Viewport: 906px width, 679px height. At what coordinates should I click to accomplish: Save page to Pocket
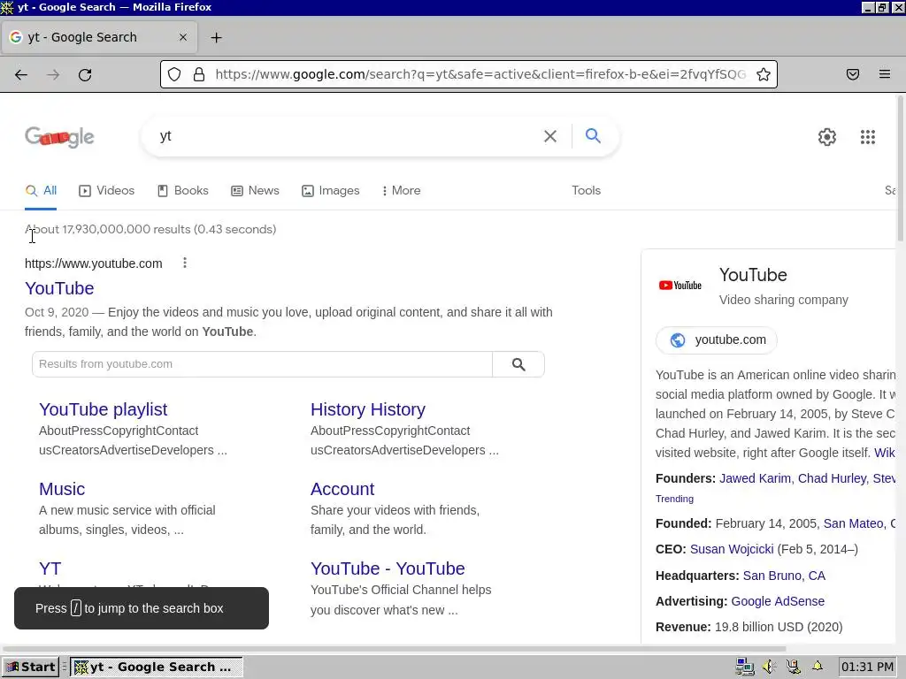tap(852, 74)
